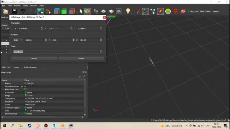The height and width of the screenshot is (129, 230).
Task: Toggle Show Collision red capsule icon
Action: 160,11
